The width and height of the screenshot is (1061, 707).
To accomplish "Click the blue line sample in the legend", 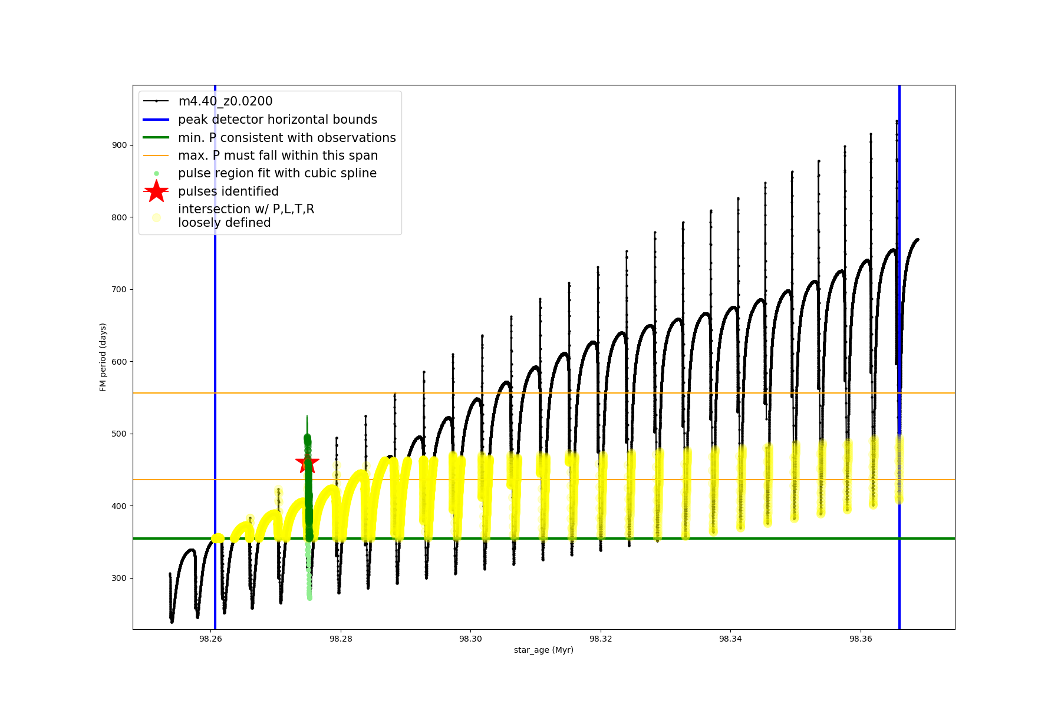I will (156, 120).
